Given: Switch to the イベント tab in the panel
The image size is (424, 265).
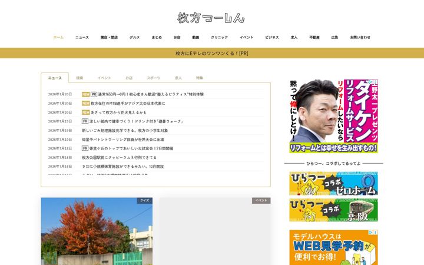Looking at the screenshot, I should pos(104,78).
